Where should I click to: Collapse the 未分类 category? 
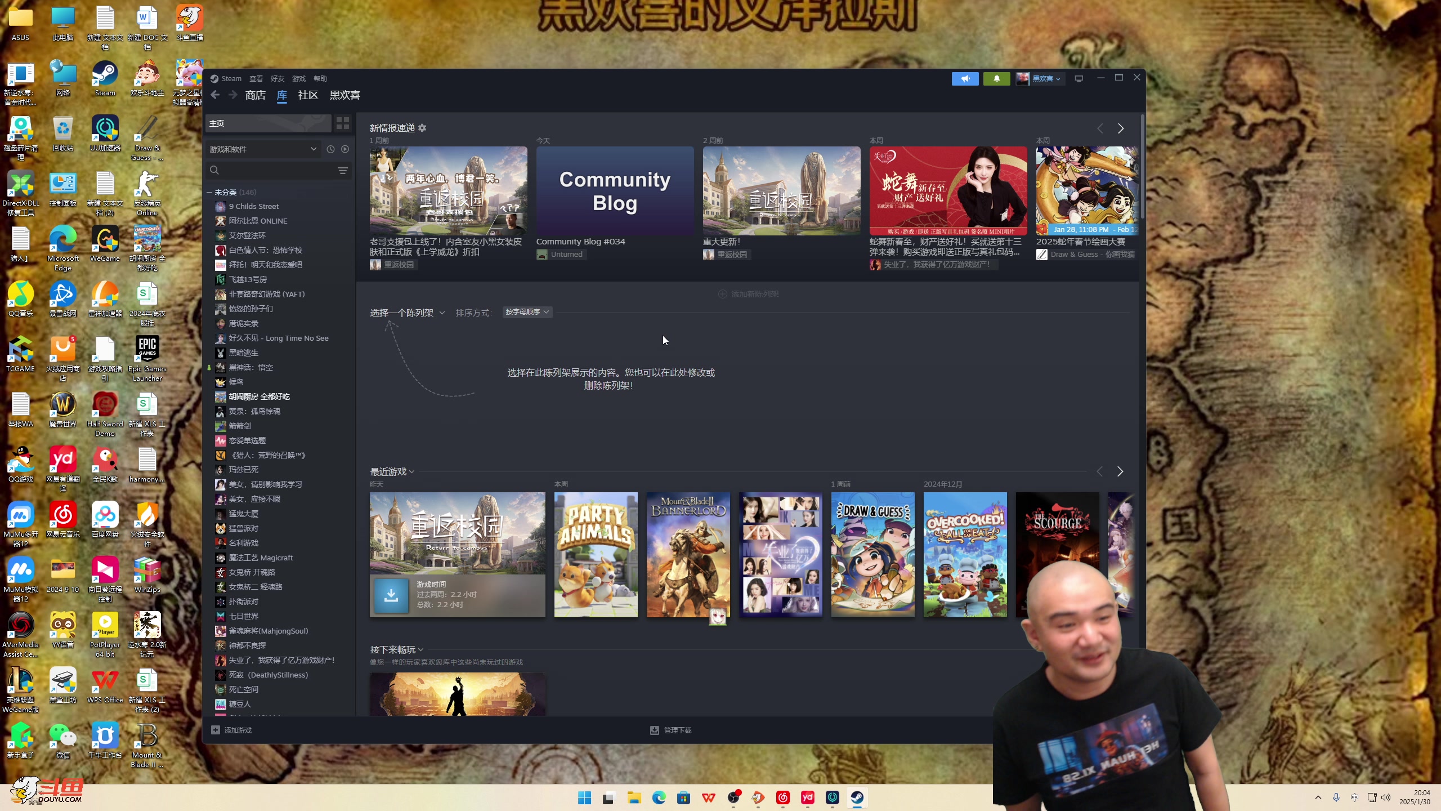[209, 193]
